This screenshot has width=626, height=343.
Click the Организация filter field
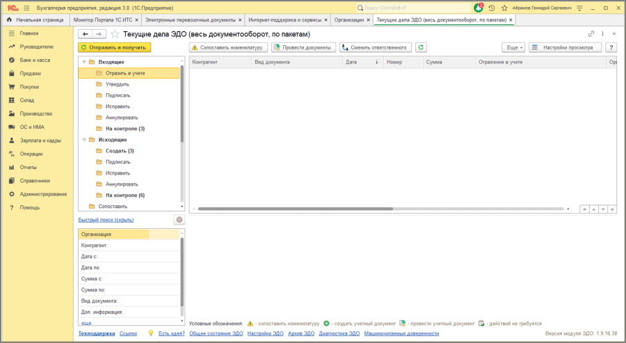(x=129, y=234)
